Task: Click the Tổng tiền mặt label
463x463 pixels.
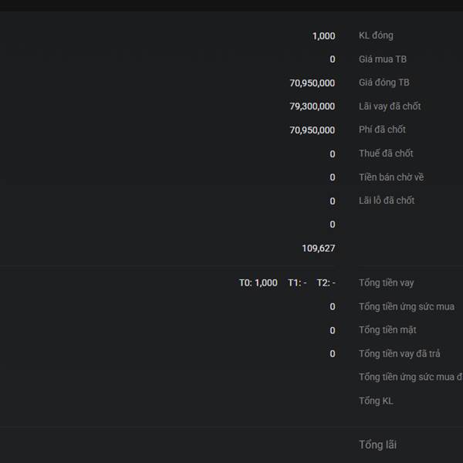Action: (387, 330)
